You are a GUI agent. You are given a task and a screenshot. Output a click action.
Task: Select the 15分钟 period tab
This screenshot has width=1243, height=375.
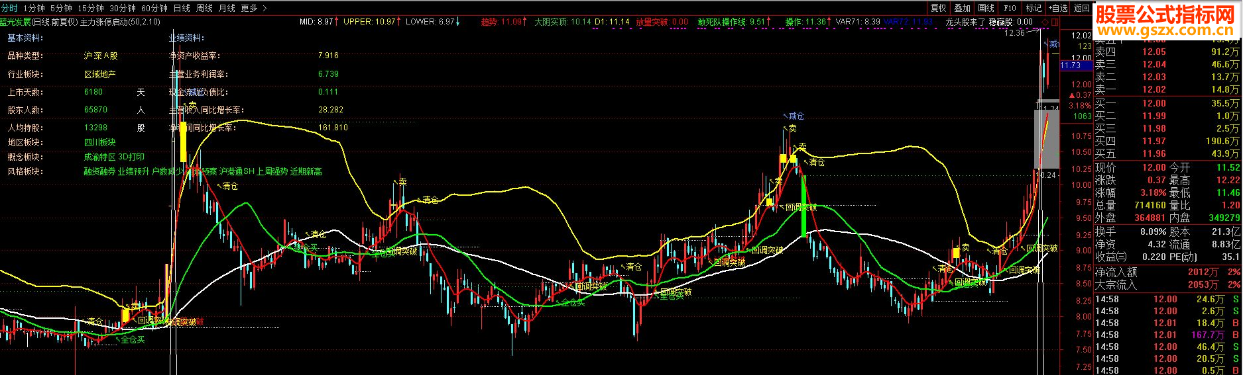click(91, 8)
